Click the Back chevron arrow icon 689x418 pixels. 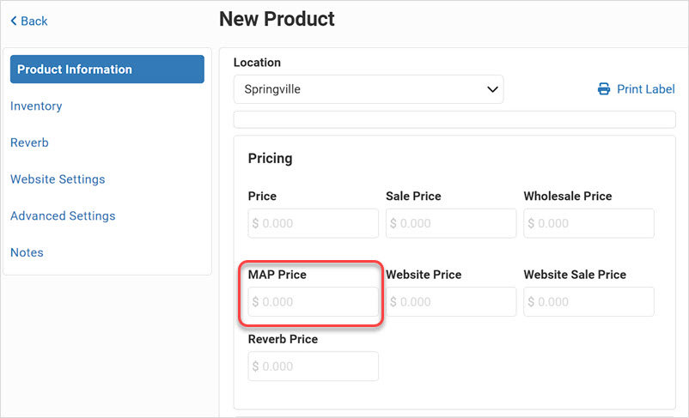(x=14, y=21)
